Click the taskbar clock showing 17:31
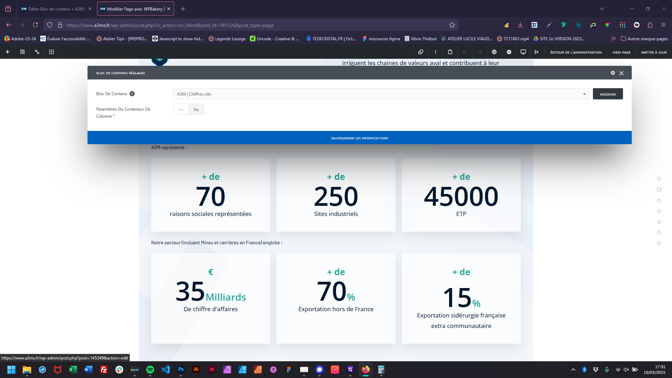The height and width of the screenshot is (378, 672). tap(654, 369)
